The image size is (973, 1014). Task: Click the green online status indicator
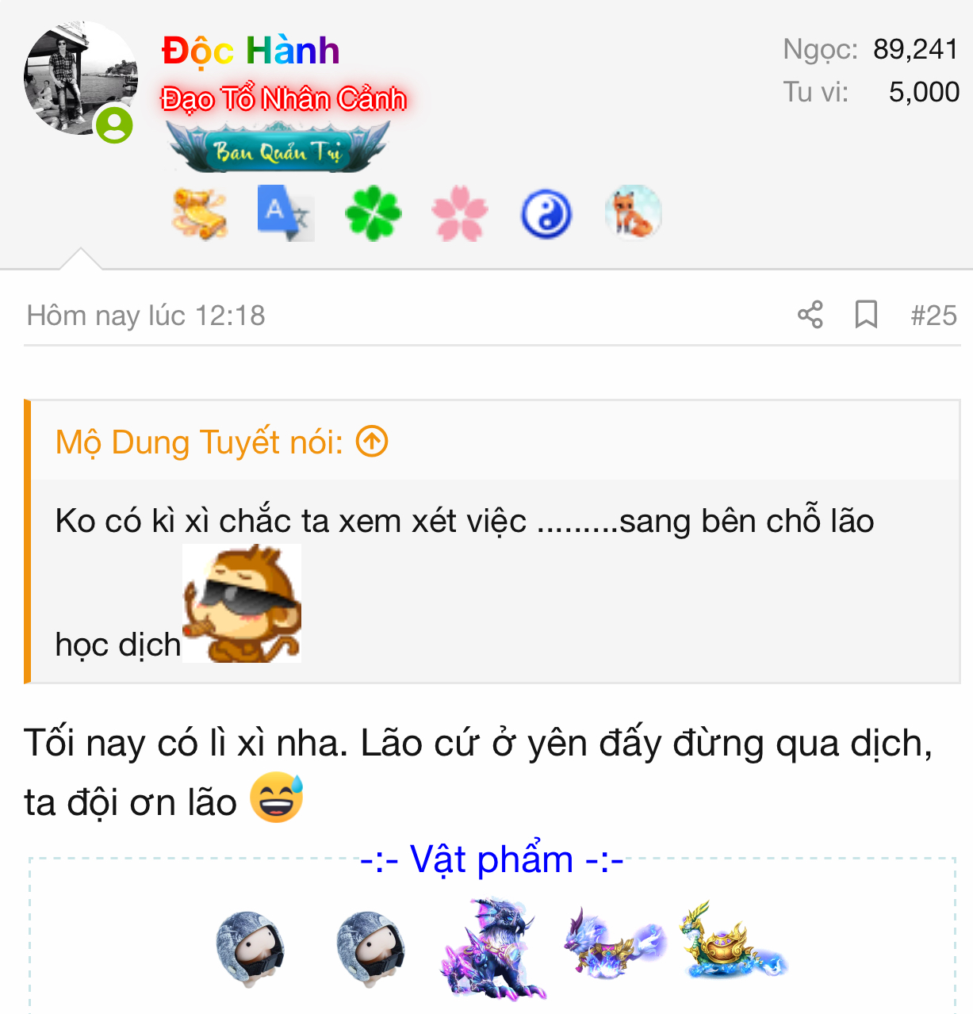(x=115, y=124)
